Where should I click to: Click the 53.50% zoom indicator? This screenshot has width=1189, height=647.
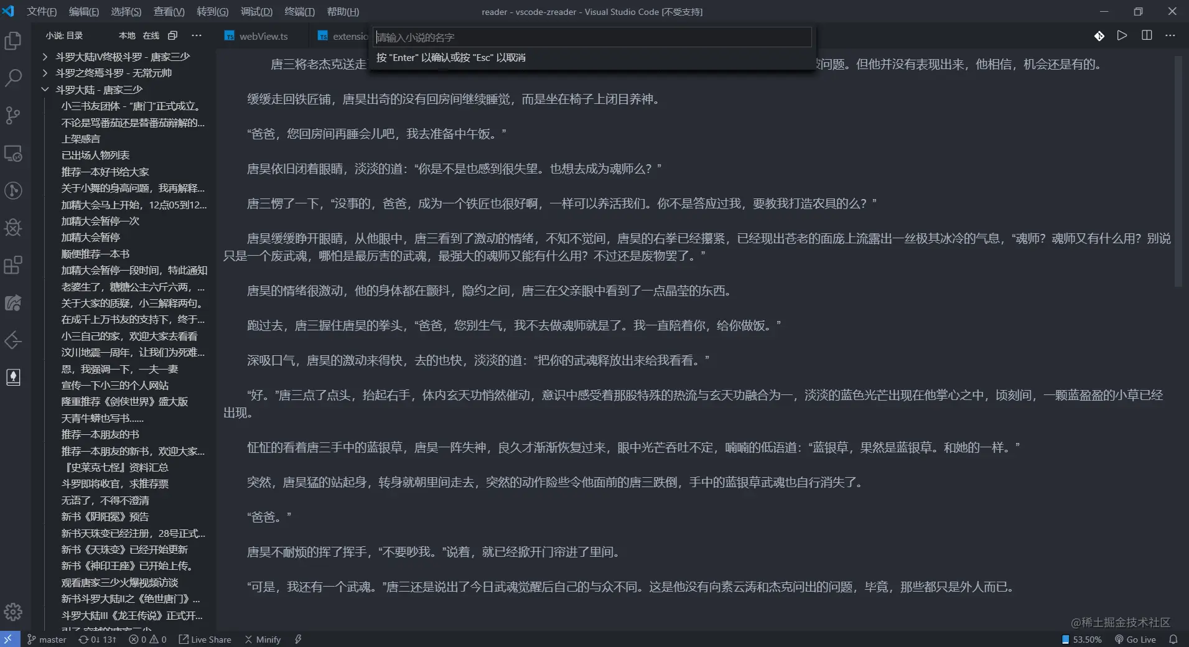(x=1083, y=639)
